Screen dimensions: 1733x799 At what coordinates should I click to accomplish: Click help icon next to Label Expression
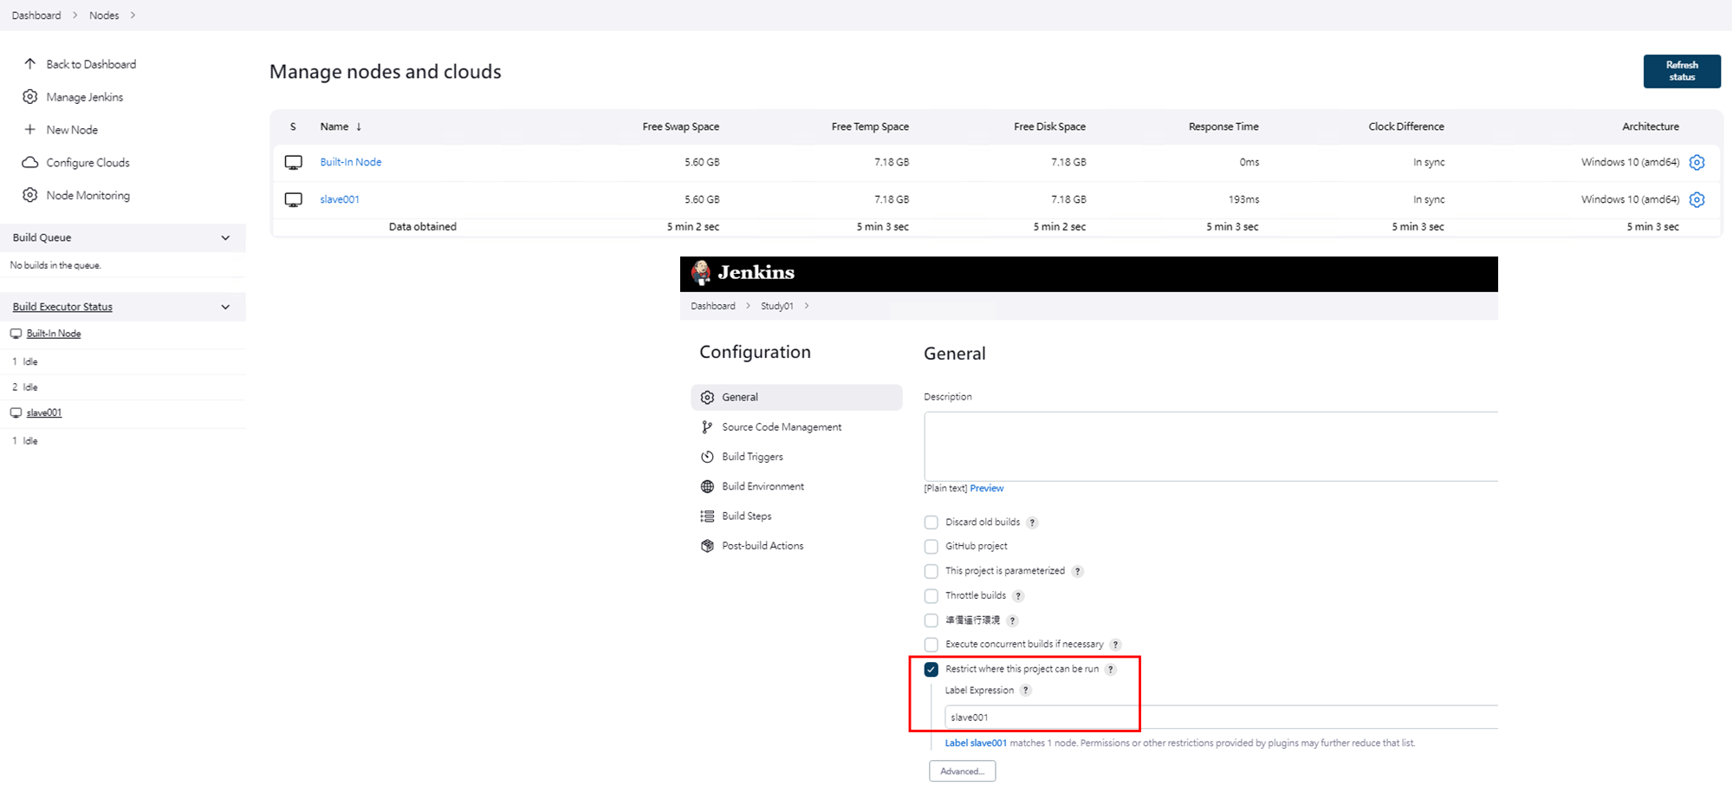(1026, 691)
